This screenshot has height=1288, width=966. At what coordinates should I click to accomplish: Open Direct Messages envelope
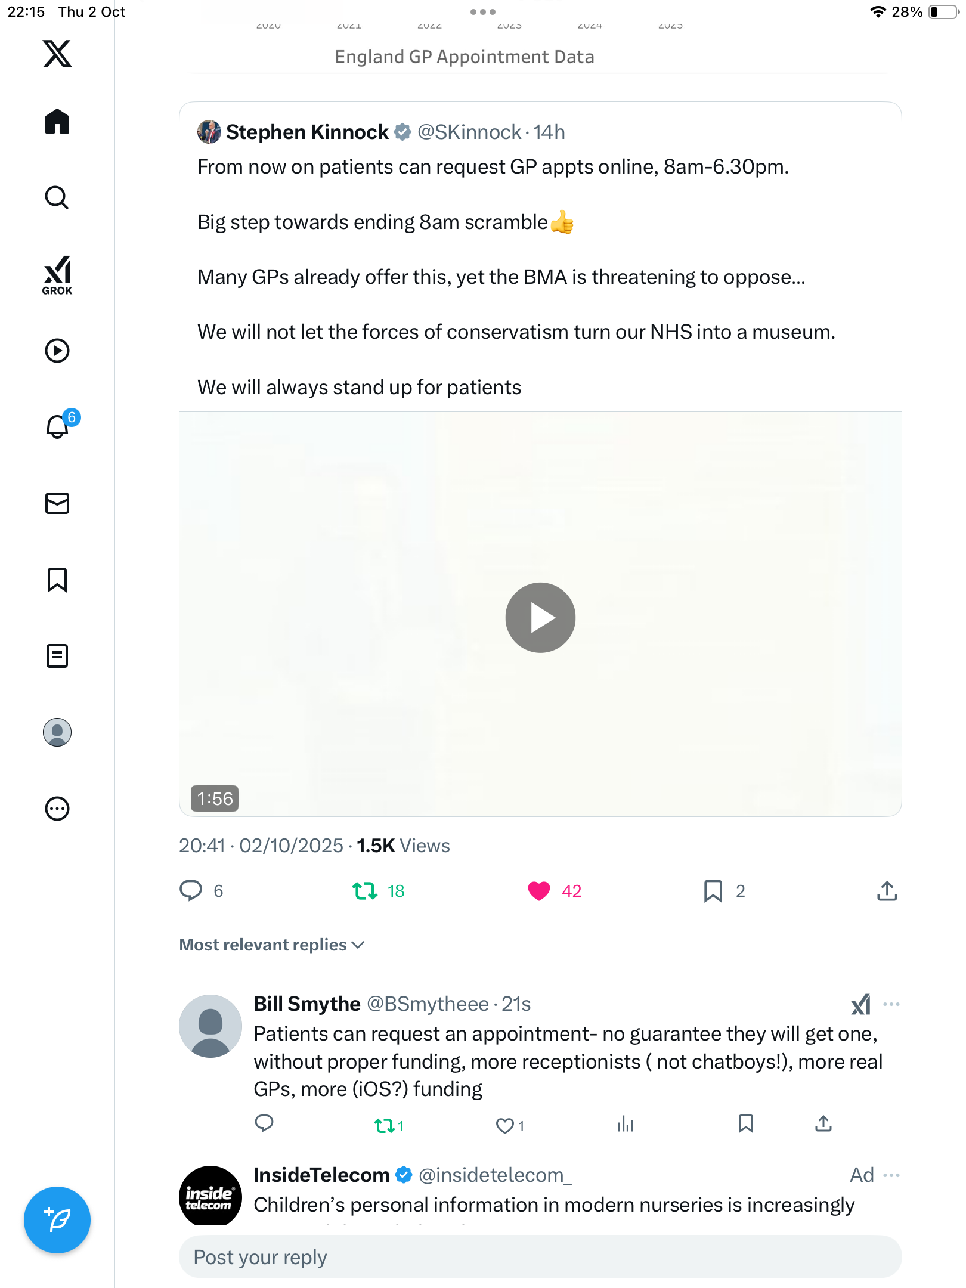coord(57,503)
